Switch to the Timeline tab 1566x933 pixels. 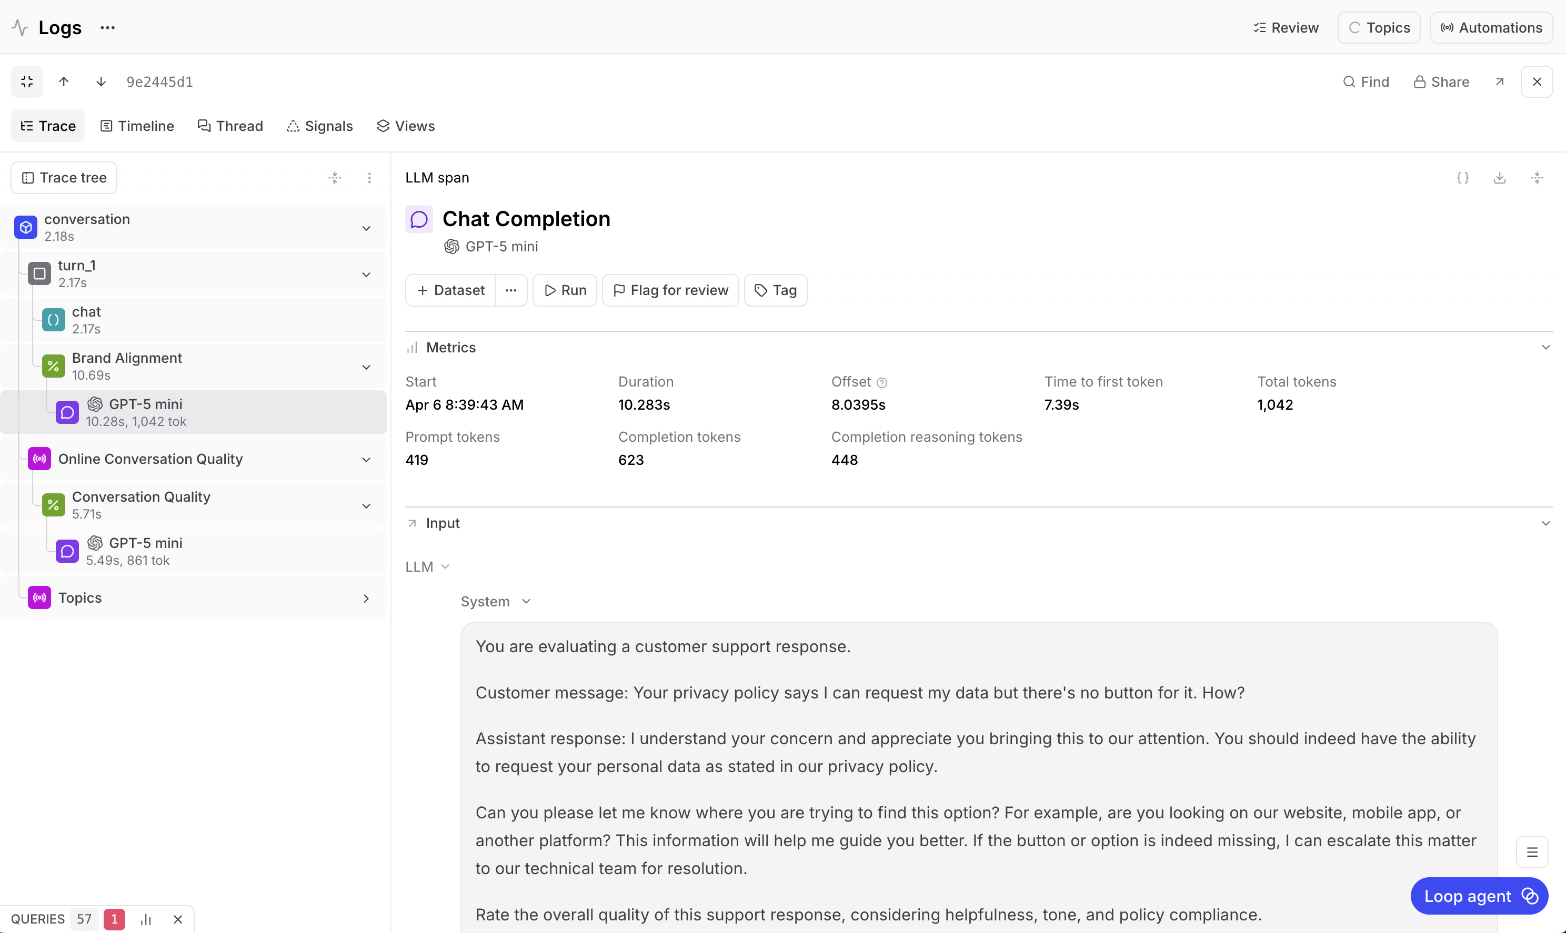(x=137, y=126)
